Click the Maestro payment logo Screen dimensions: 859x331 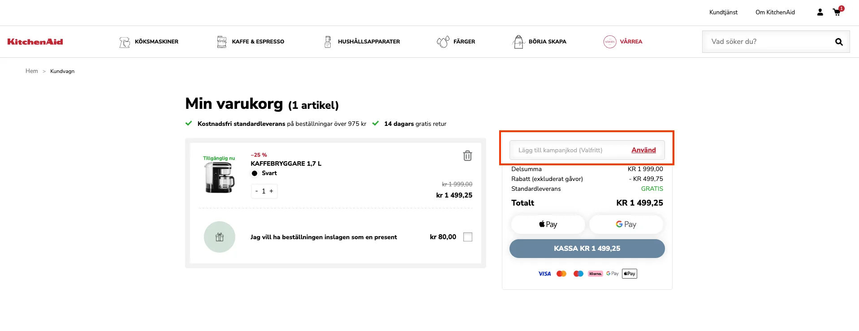[578, 274]
